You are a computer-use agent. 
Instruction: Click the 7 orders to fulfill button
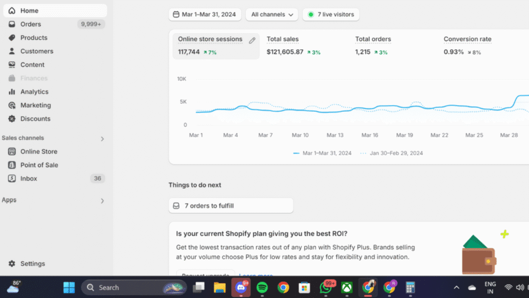230,205
